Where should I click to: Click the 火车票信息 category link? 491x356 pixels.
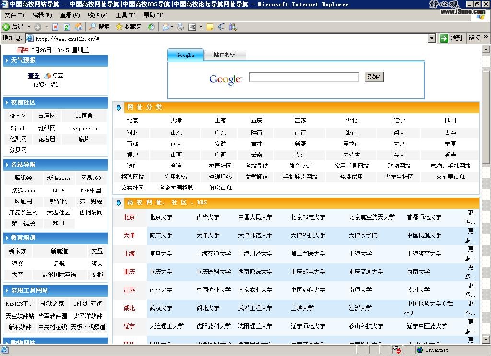pos(450,177)
